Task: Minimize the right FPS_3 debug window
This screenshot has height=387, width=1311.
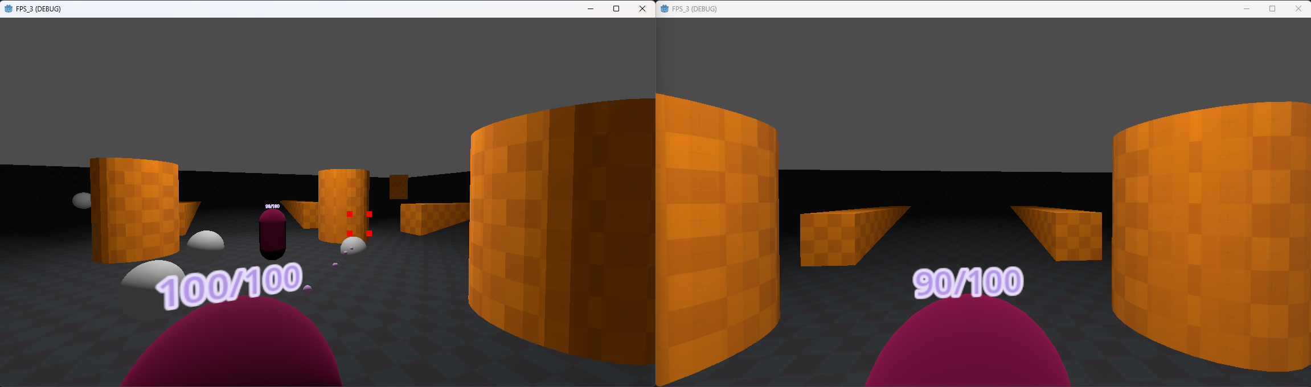Action: 1247,9
